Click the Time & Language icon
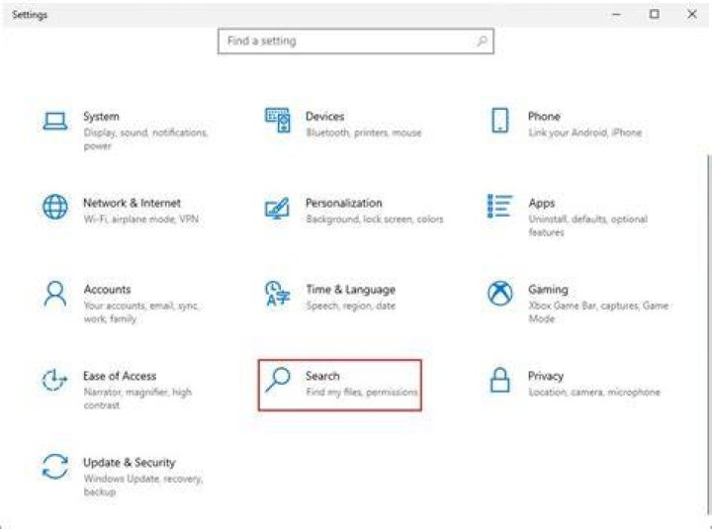 tap(278, 293)
